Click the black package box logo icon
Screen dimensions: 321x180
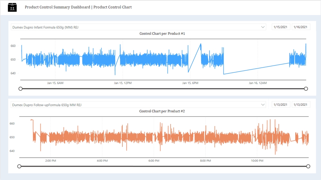12,7
